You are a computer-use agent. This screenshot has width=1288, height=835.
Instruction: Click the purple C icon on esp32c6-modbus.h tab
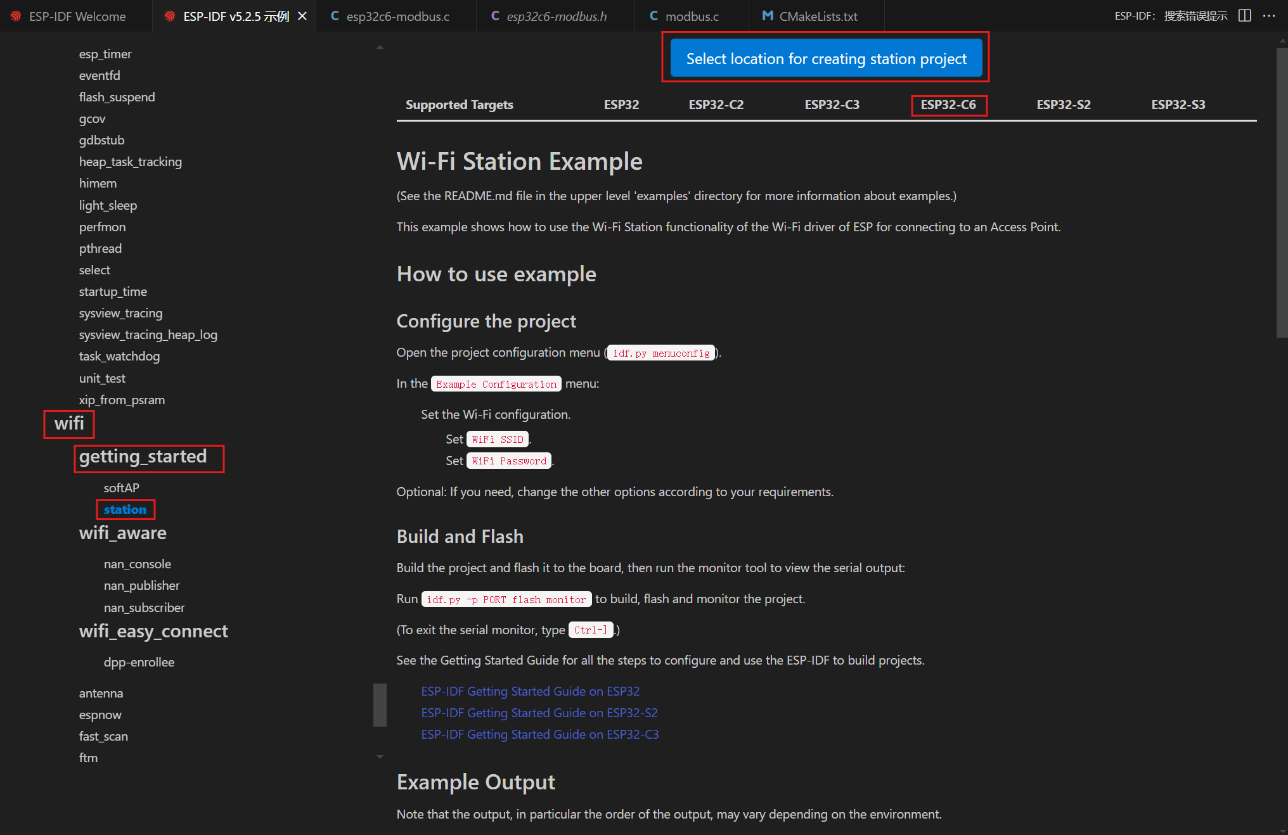(494, 16)
